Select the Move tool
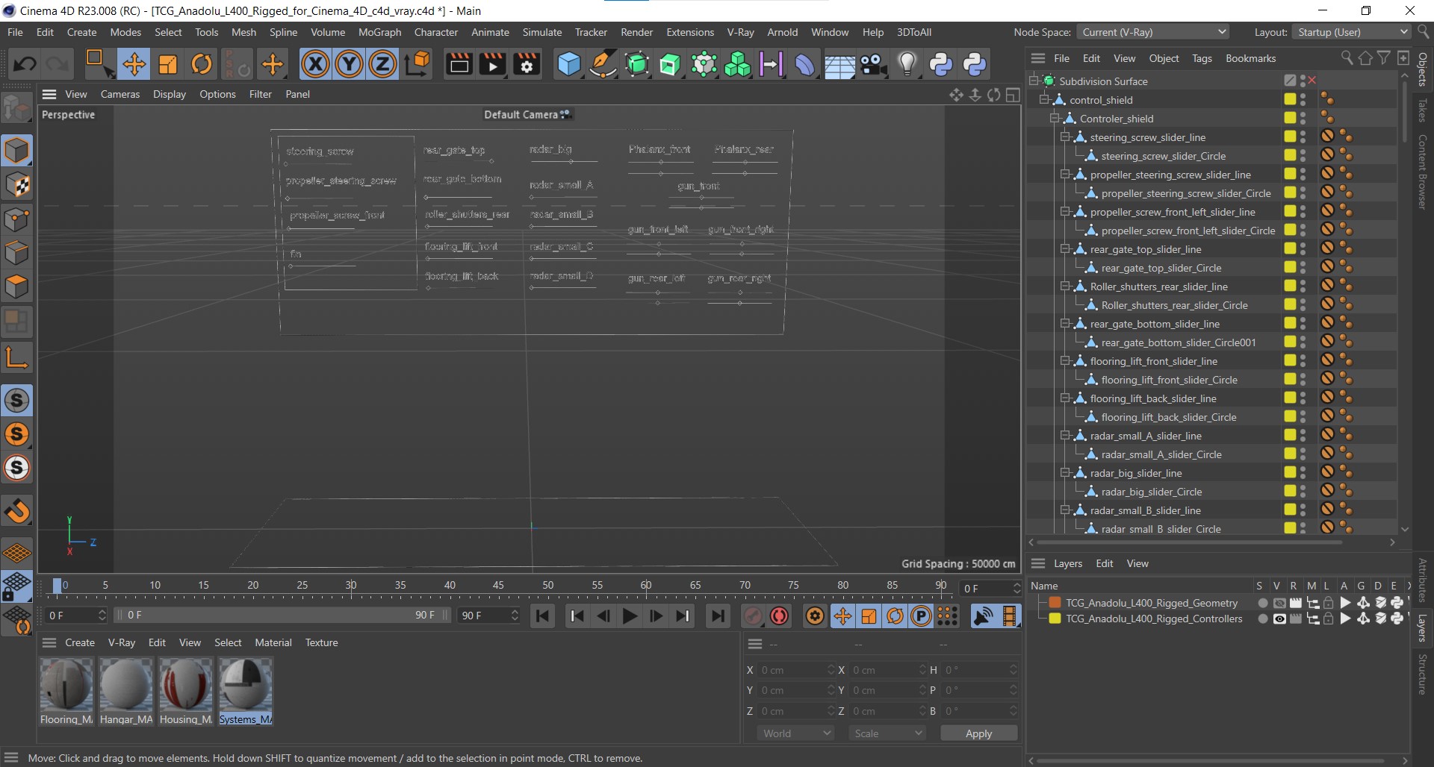The width and height of the screenshot is (1434, 767). click(x=134, y=64)
